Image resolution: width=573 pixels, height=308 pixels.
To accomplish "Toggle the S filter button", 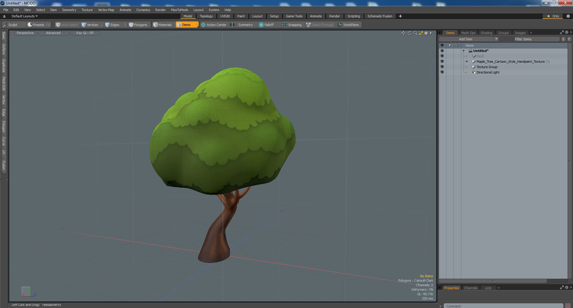I will [x=563, y=39].
